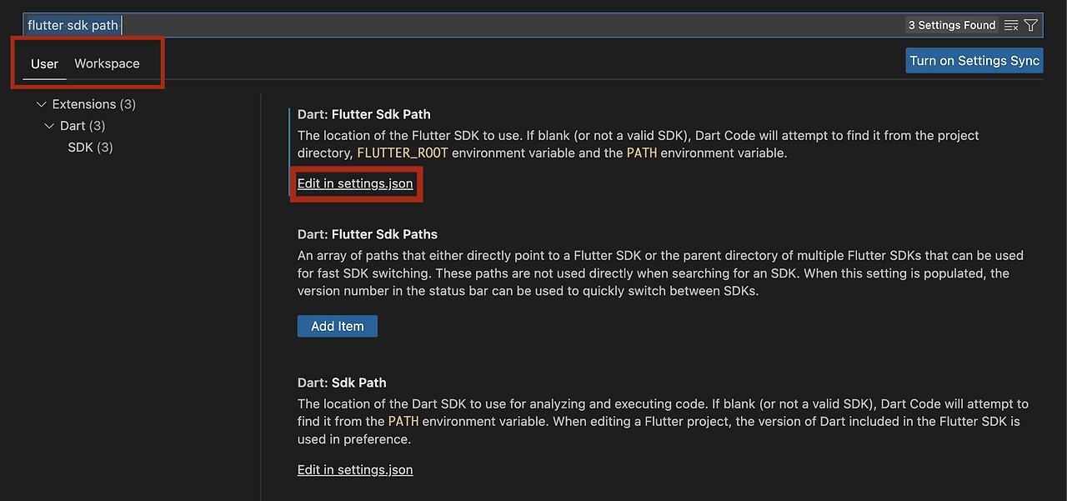The image size is (1067, 501).
Task: Click the Dart: Sdk Path heading
Action: coord(342,383)
